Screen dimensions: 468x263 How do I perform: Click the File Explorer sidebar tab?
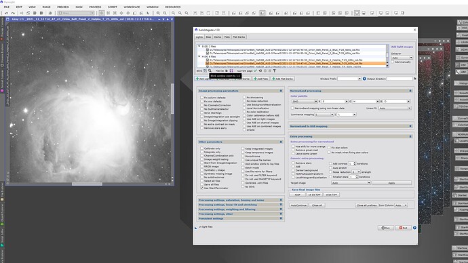2,191
